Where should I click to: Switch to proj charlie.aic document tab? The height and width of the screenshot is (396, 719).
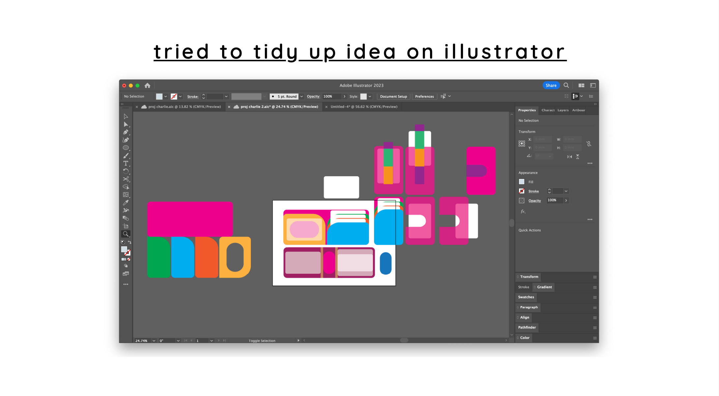tap(184, 107)
